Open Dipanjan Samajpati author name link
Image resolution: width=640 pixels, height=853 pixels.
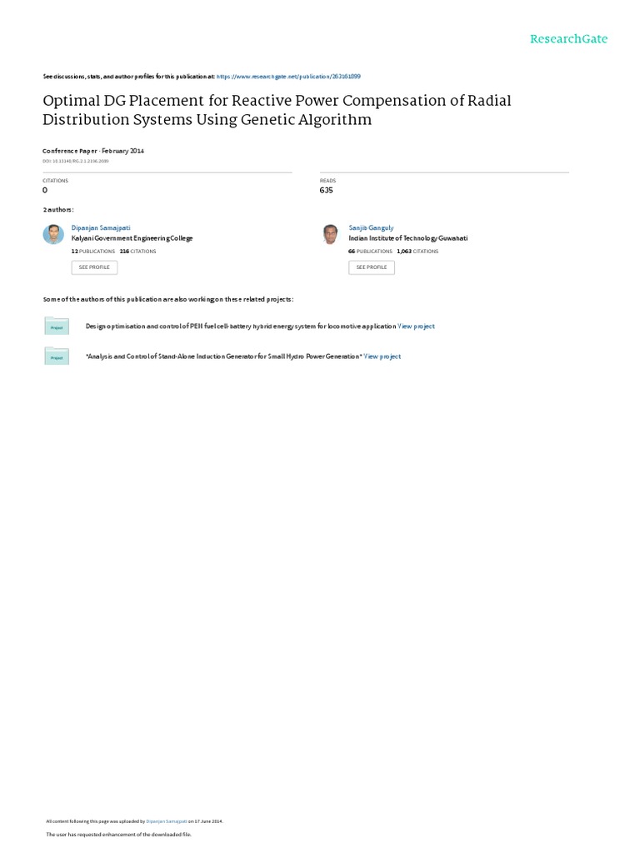[x=101, y=227]
